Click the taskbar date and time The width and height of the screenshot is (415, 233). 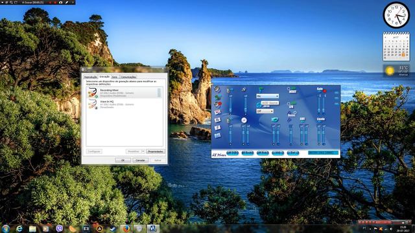pyautogui.click(x=403, y=228)
